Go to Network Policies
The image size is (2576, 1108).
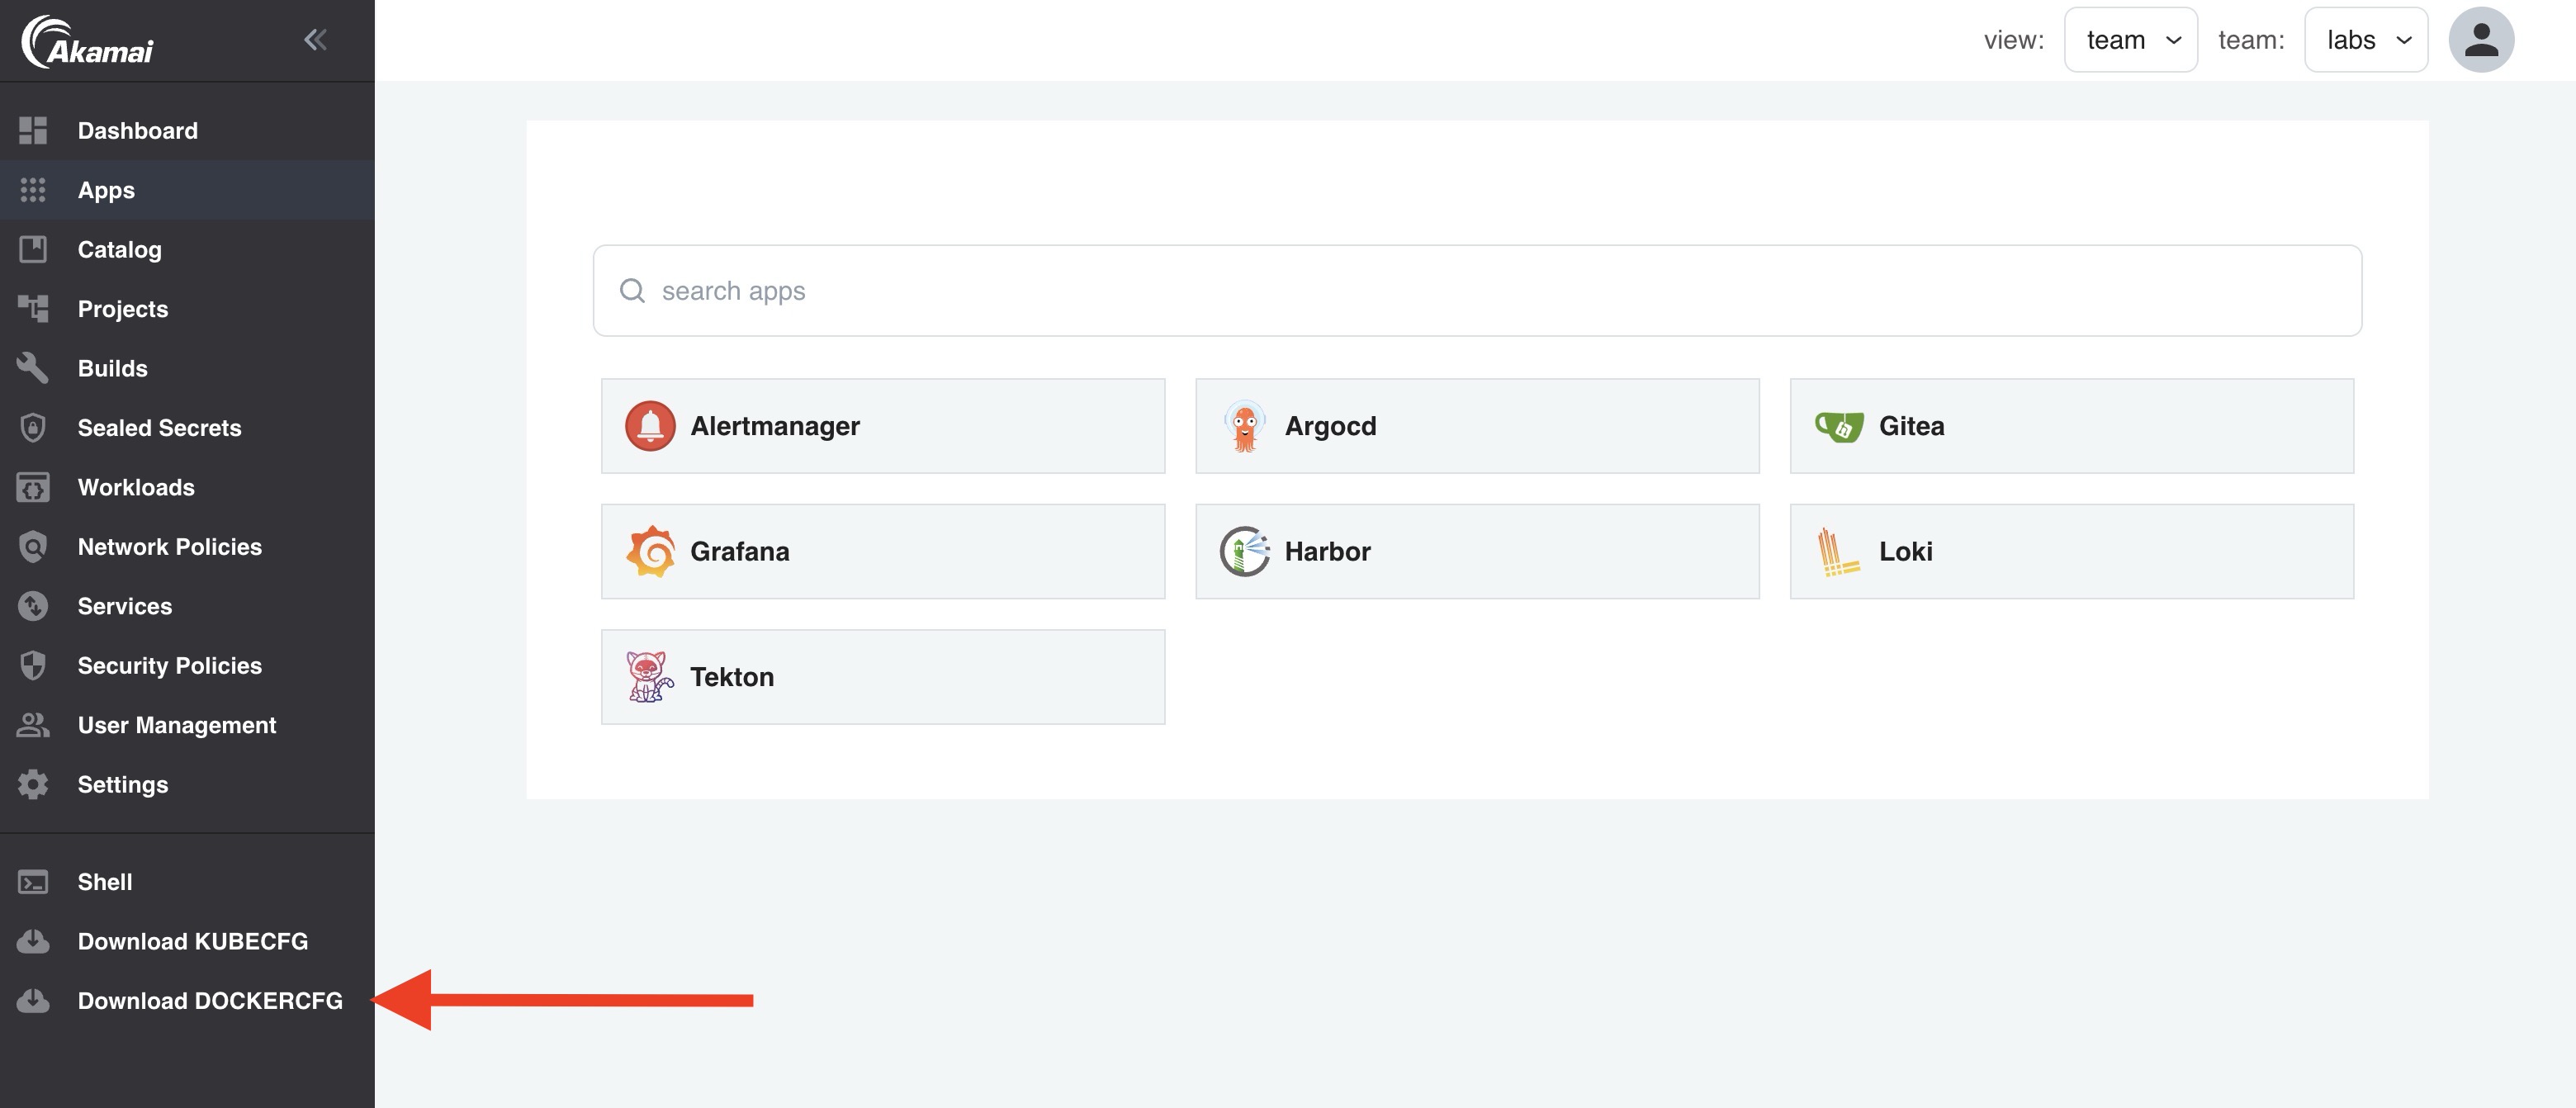pos(187,547)
